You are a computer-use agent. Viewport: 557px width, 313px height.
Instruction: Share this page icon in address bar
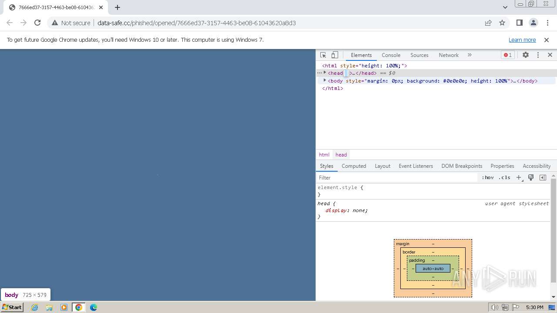coord(488,23)
